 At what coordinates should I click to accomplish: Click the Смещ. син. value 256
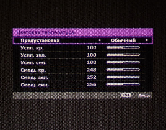(x=92, y=85)
